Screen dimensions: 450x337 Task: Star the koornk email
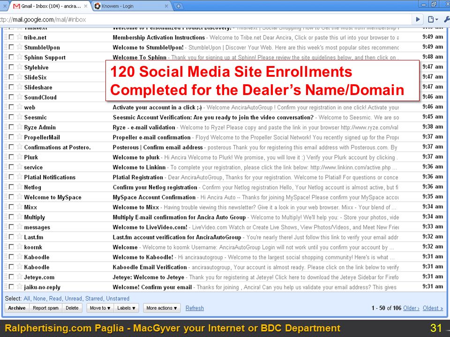[x=20, y=247]
